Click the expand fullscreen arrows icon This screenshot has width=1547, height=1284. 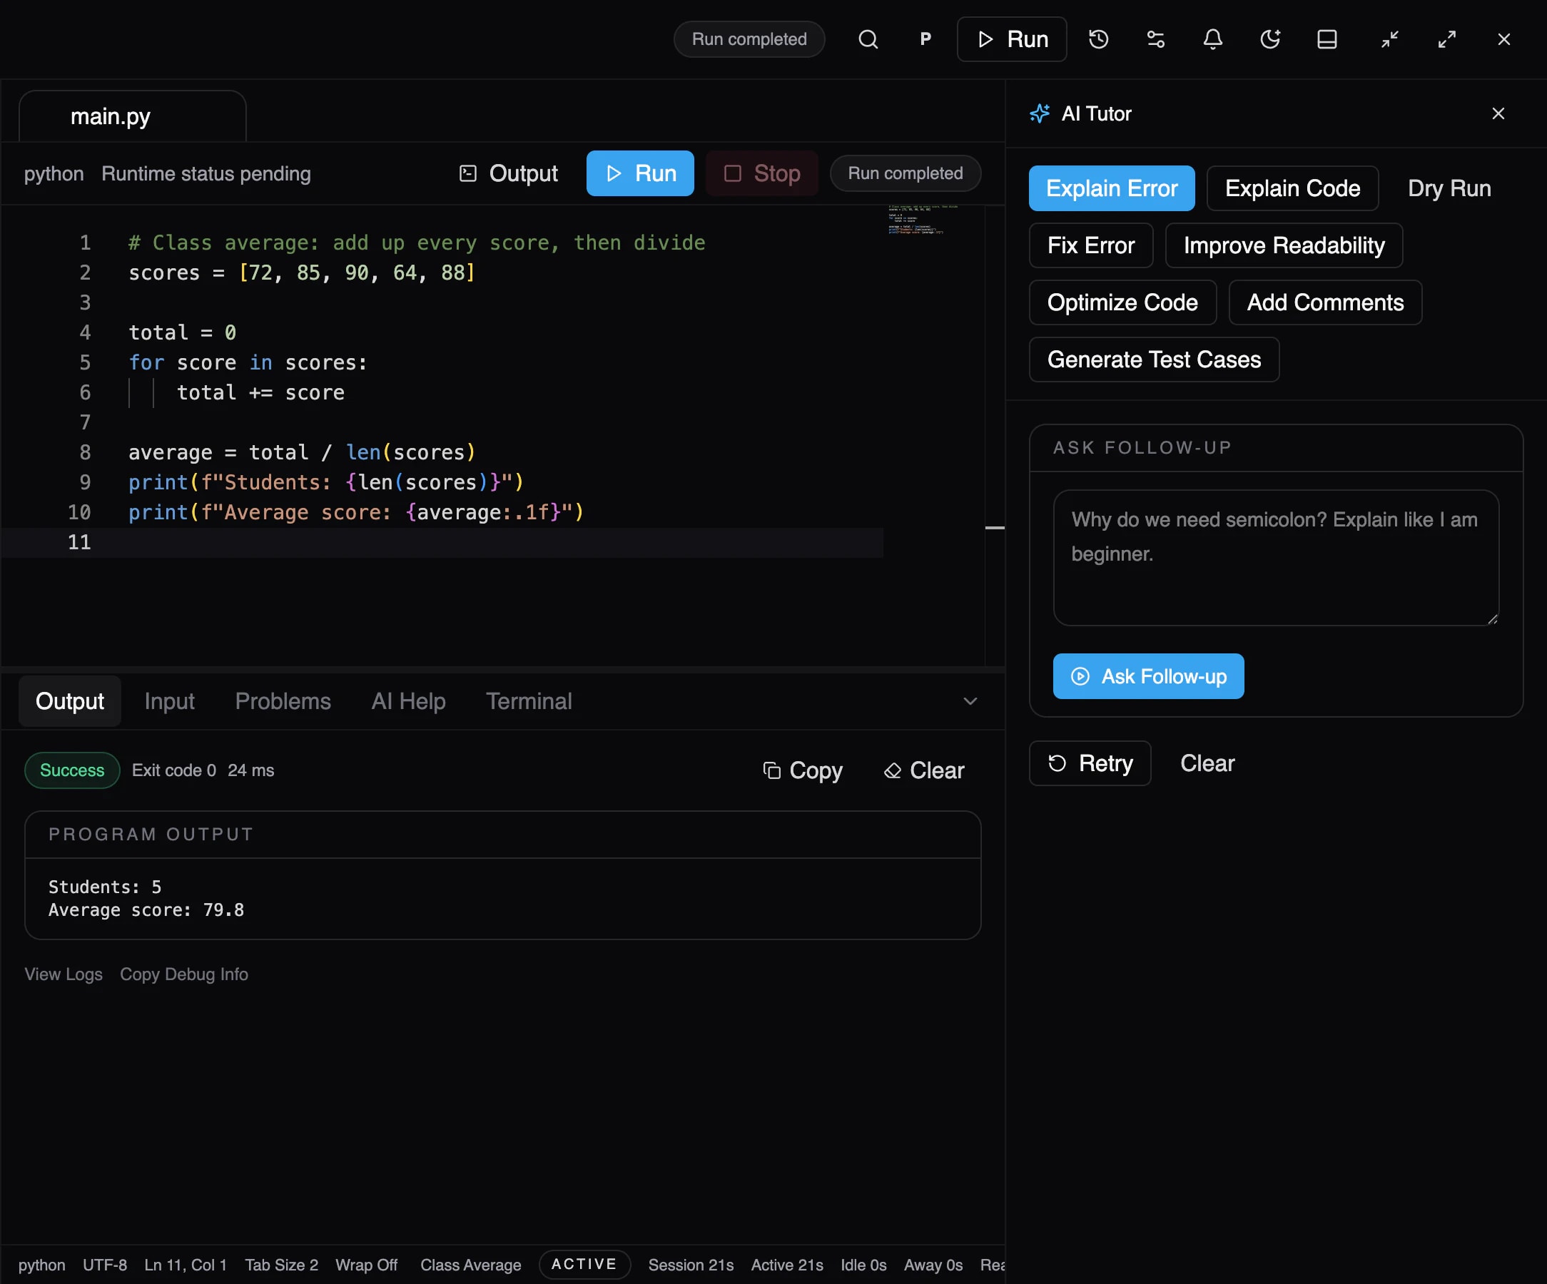(1447, 39)
